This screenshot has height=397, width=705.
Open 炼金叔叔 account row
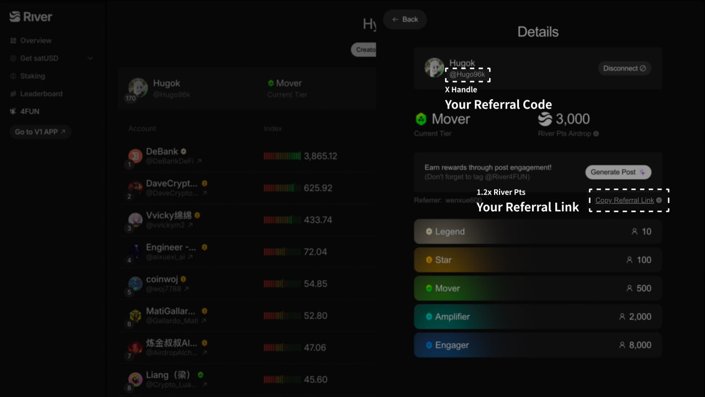point(247,348)
